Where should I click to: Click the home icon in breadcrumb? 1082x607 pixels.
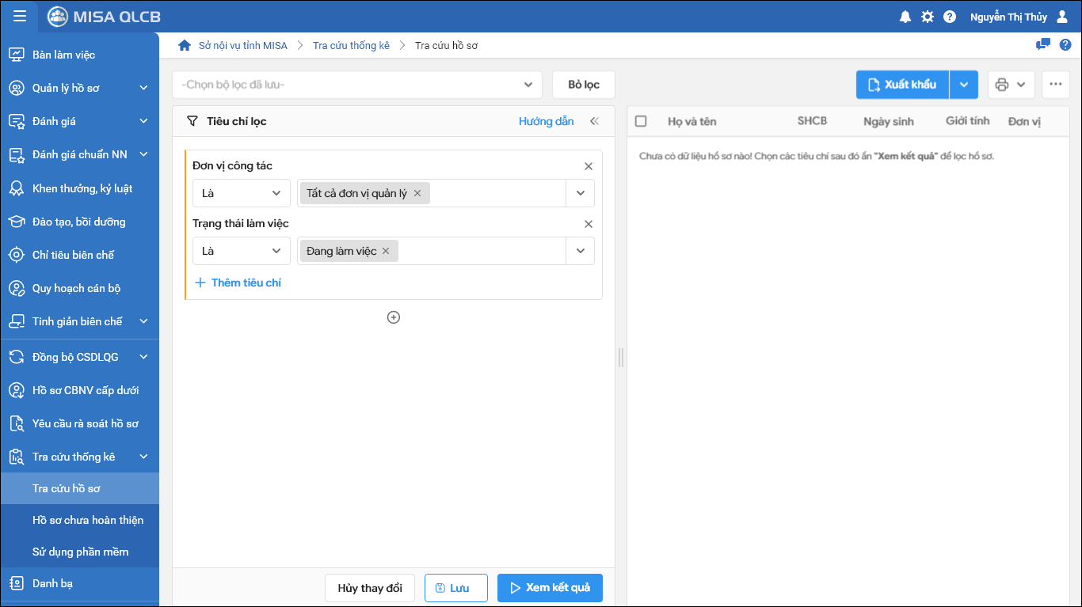[185, 46]
